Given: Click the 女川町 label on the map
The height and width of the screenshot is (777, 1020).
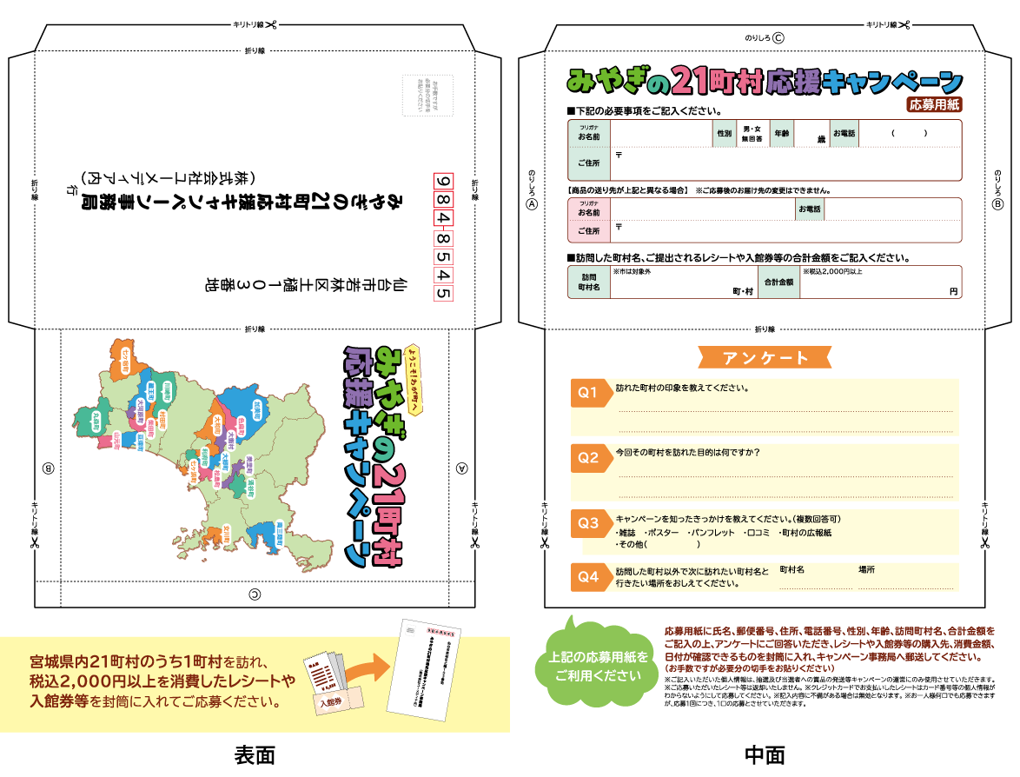Looking at the screenshot, I should 226,535.
